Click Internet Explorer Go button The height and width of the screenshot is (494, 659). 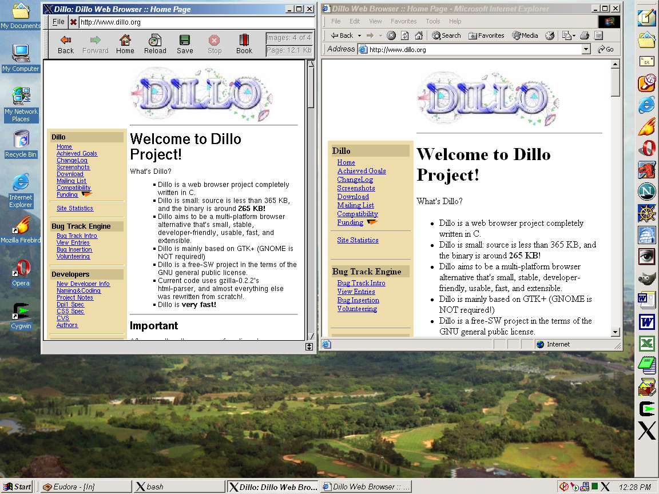click(x=606, y=49)
